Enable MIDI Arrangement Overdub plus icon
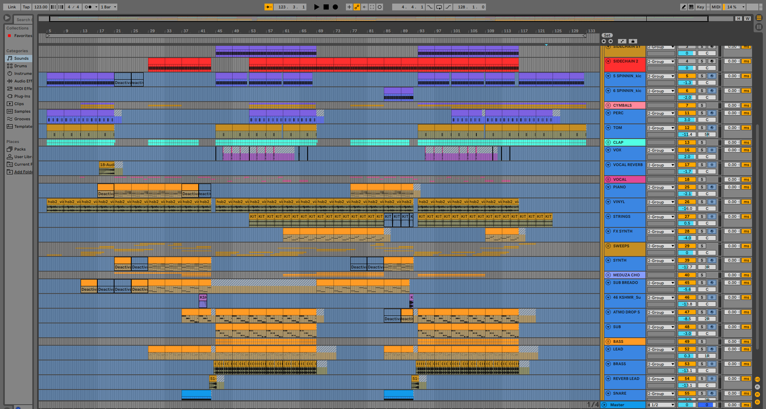The image size is (766, 409). pos(349,7)
